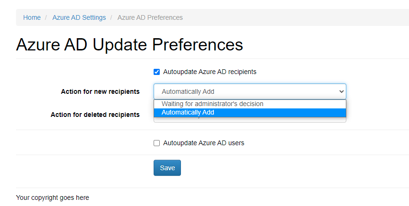The height and width of the screenshot is (206, 409).
Task: Click the chevron arrow on the new recipients dropdown
Action: 341,91
